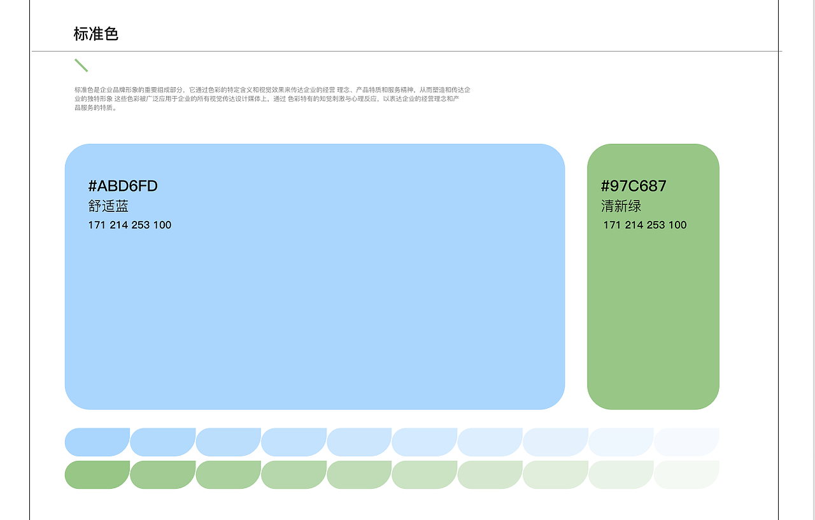Click the 舒适蓝 color name label
815x520 pixels.
coord(108,206)
